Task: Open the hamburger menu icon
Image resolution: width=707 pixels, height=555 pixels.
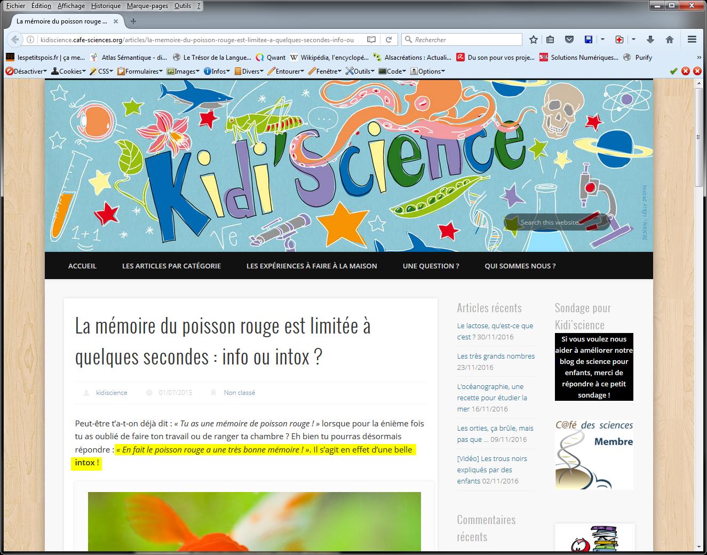Action: click(692, 39)
